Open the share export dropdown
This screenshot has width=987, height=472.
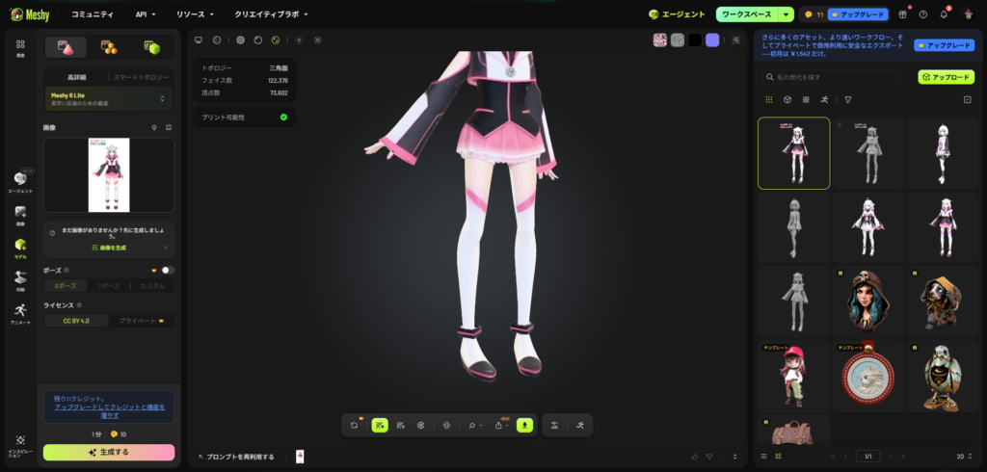(500, 426)
